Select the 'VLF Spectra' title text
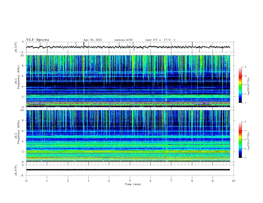The image size is (263, 203). [x=38, y=40]
